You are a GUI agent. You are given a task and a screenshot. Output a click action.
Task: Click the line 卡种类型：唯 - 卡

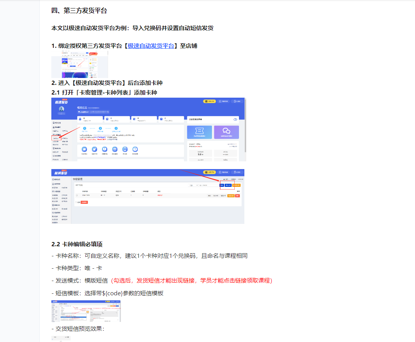tap(77, 268)
